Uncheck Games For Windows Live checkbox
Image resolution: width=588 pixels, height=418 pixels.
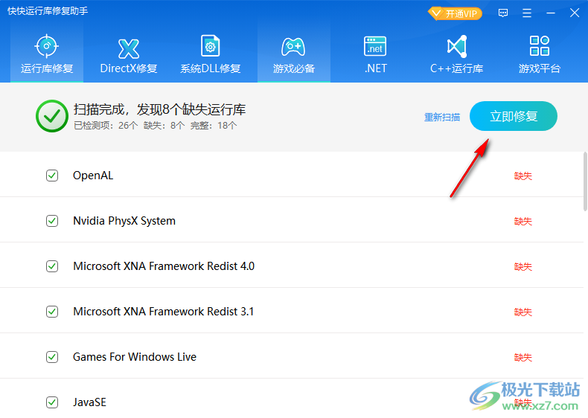tap(52, 357)
